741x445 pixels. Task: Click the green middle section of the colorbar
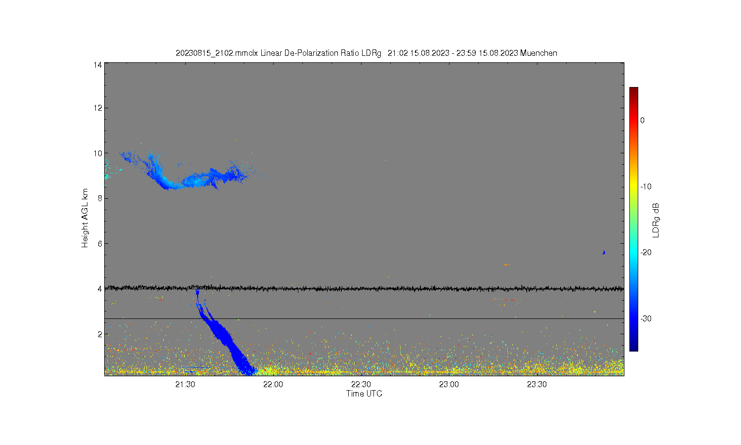coord(633,220)
